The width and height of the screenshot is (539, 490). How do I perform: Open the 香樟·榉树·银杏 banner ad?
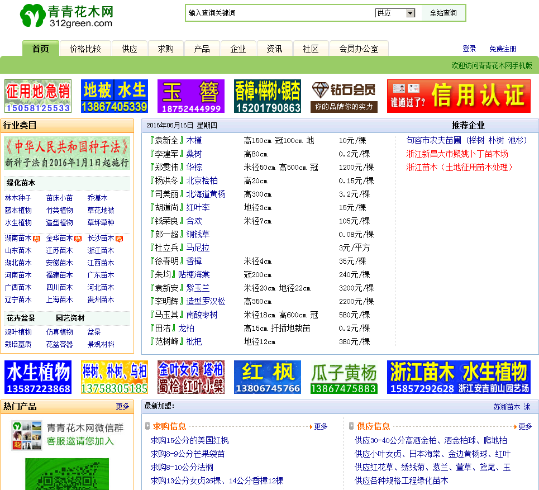point(268,96)
